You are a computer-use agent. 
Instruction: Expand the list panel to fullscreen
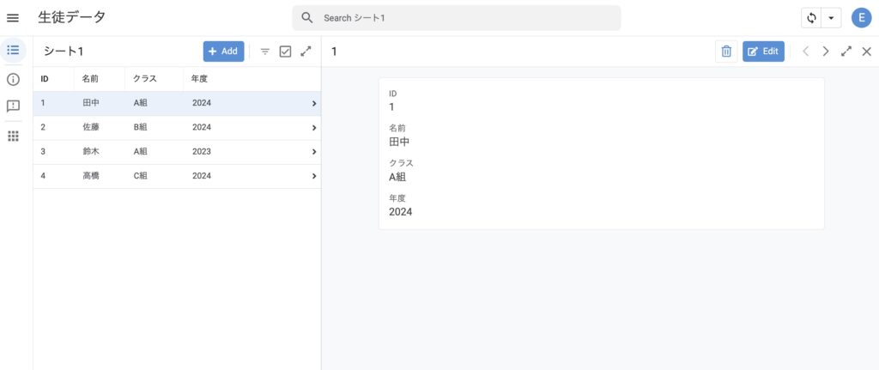pyautogui.click(x=306, y=52)
